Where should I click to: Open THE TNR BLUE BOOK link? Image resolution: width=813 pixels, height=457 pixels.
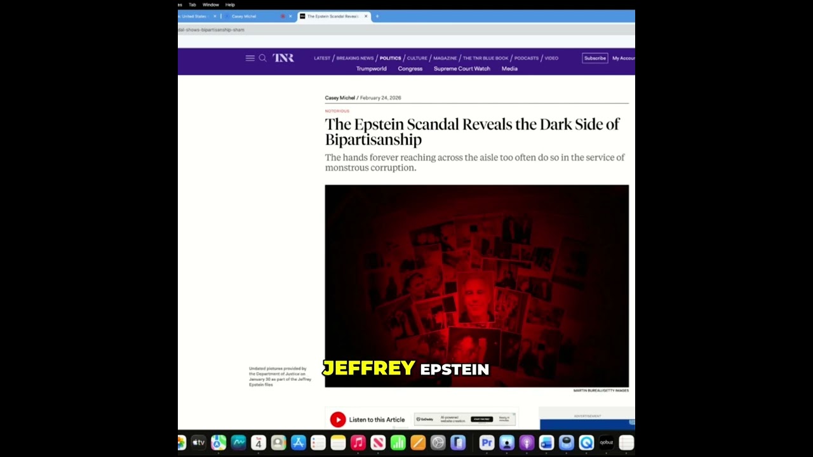click(486, 58)
